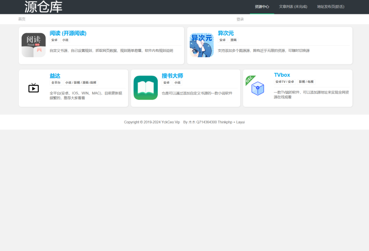This screenshot has width=369, height=251.
Task: Open the 搜书大师 title link
Action: (172, 76)
